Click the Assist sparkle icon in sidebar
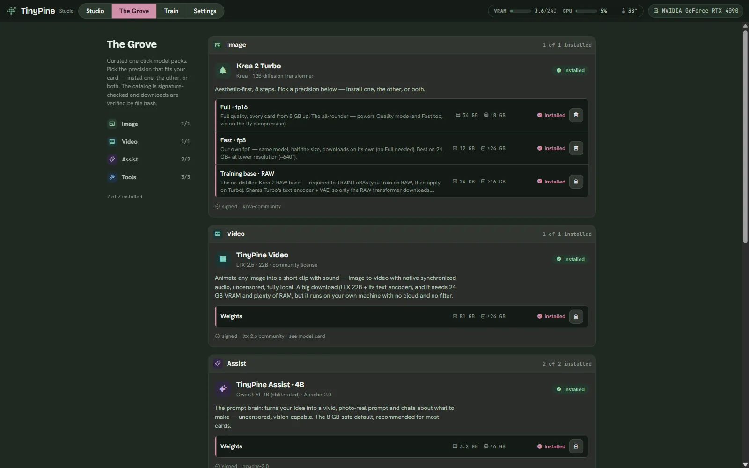749x468 pixels. (112, 160)
